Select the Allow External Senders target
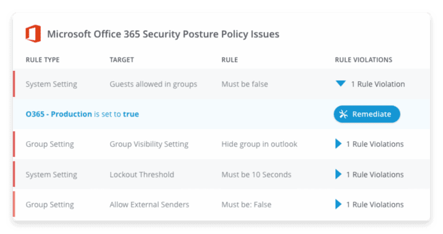 149,205
